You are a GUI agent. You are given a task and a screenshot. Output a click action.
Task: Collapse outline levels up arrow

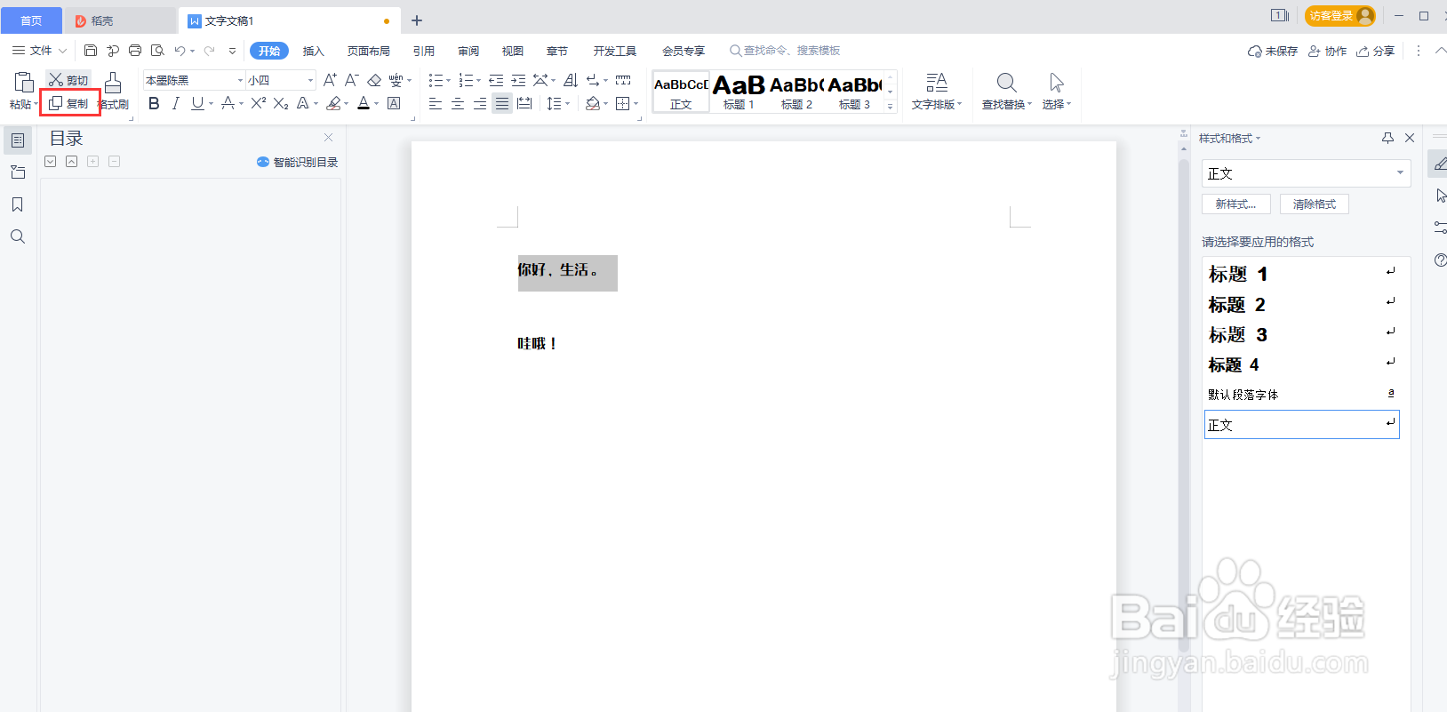[71, 161]
